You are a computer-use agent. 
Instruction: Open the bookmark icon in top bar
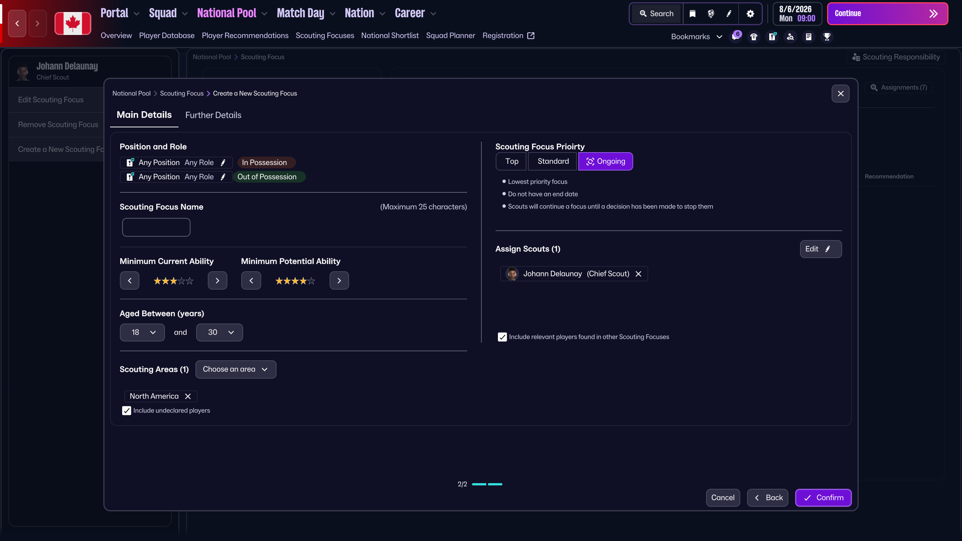pos(692,14)
